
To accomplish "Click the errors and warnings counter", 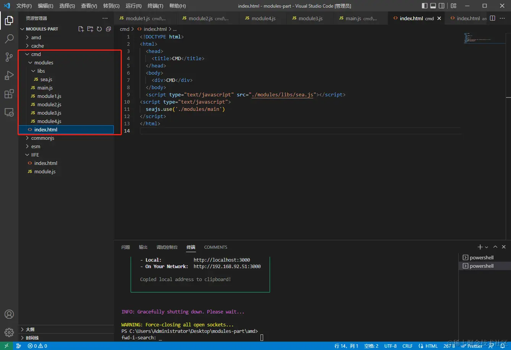I will (37, 346).
